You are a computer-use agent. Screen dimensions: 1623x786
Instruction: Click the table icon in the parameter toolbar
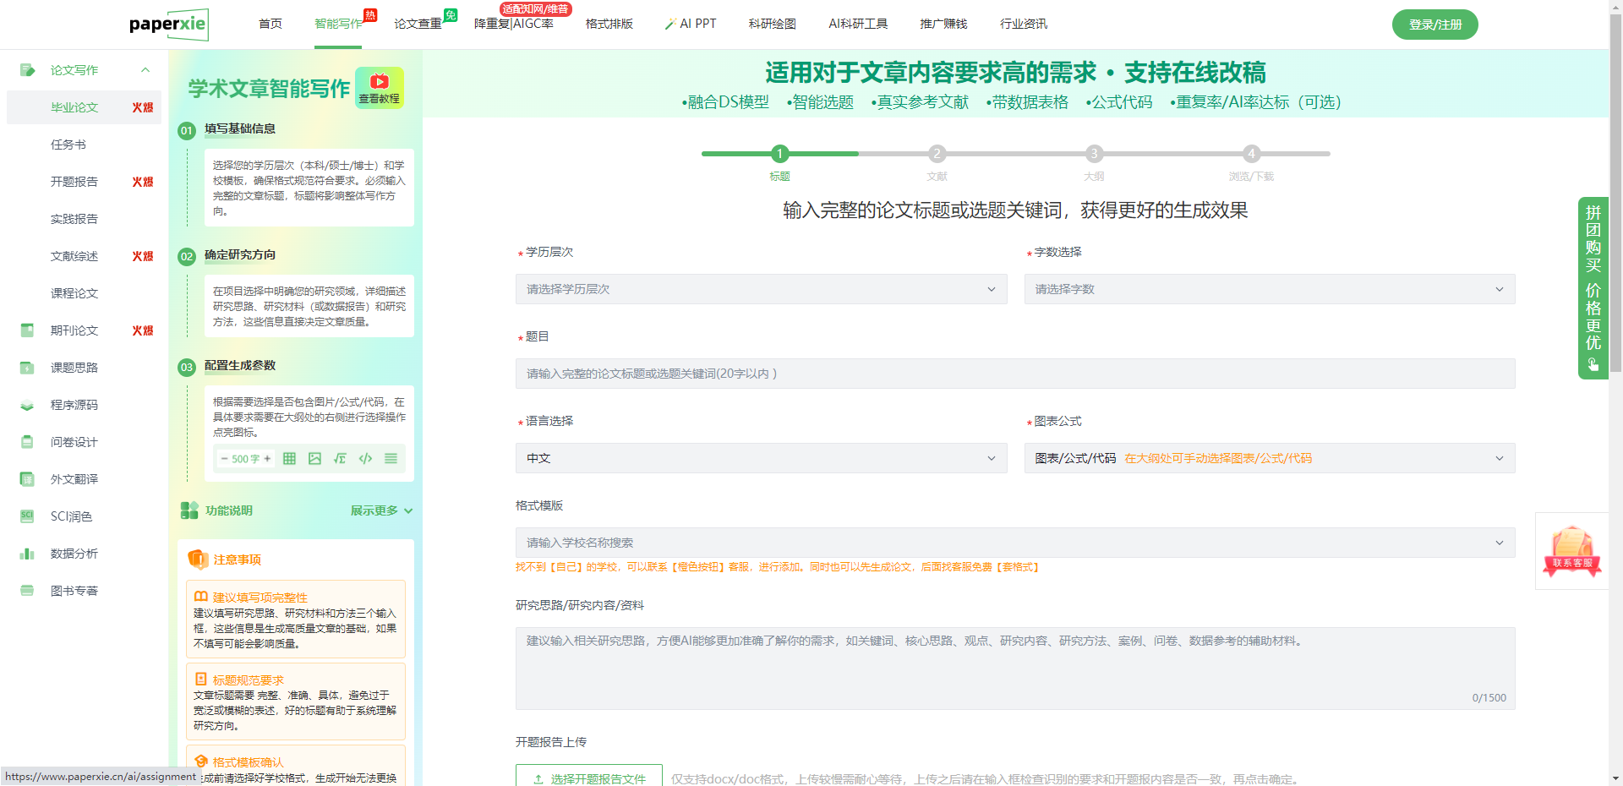click(289, 459)
